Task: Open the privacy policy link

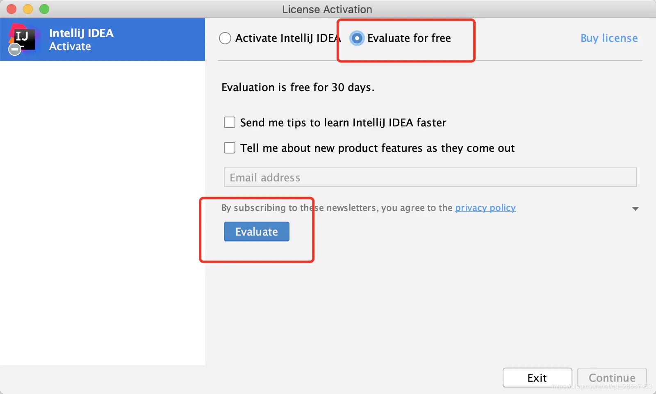Action: [x=485, y=208]
